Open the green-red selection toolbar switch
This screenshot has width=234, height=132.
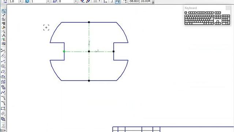click(4, 40)
